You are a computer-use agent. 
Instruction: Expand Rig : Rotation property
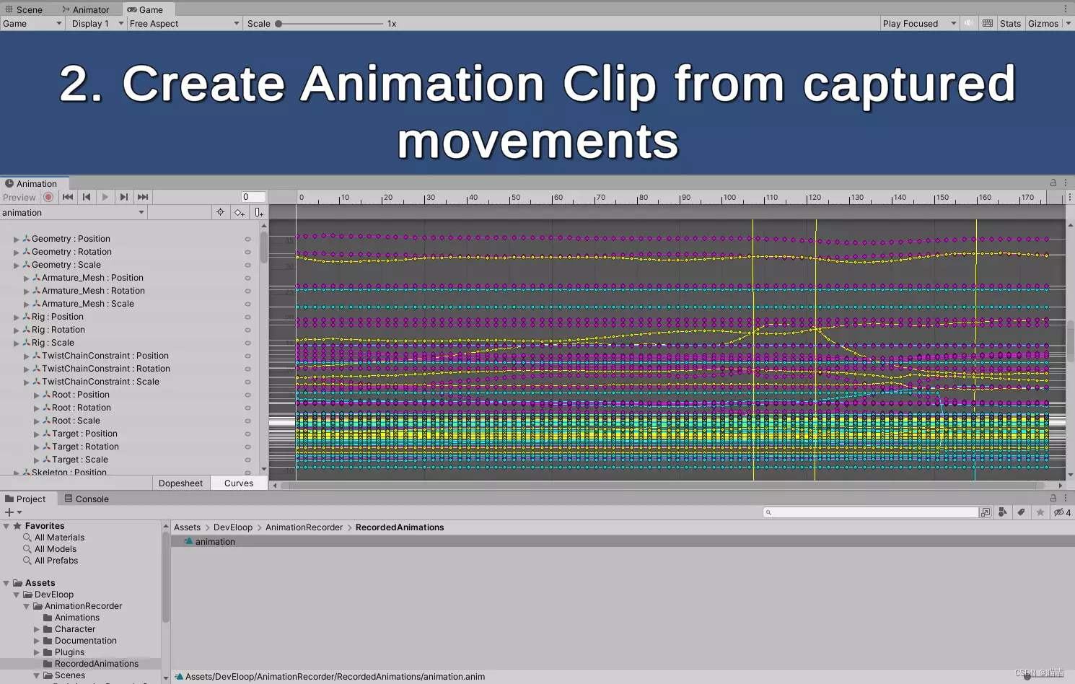[x=16, y=330]
